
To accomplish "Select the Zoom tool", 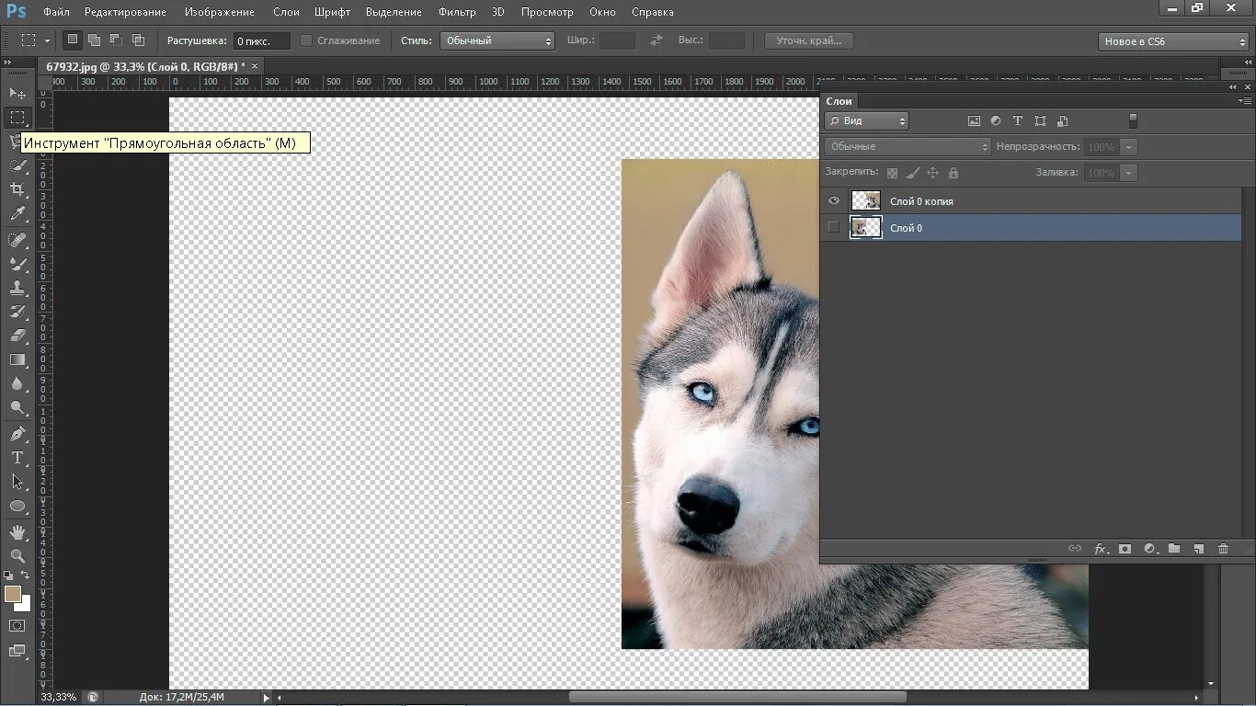I will coord(17,555).
